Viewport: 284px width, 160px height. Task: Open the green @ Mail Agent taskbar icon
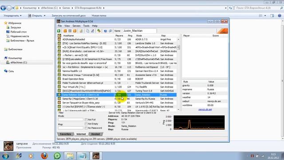[57, 156]
